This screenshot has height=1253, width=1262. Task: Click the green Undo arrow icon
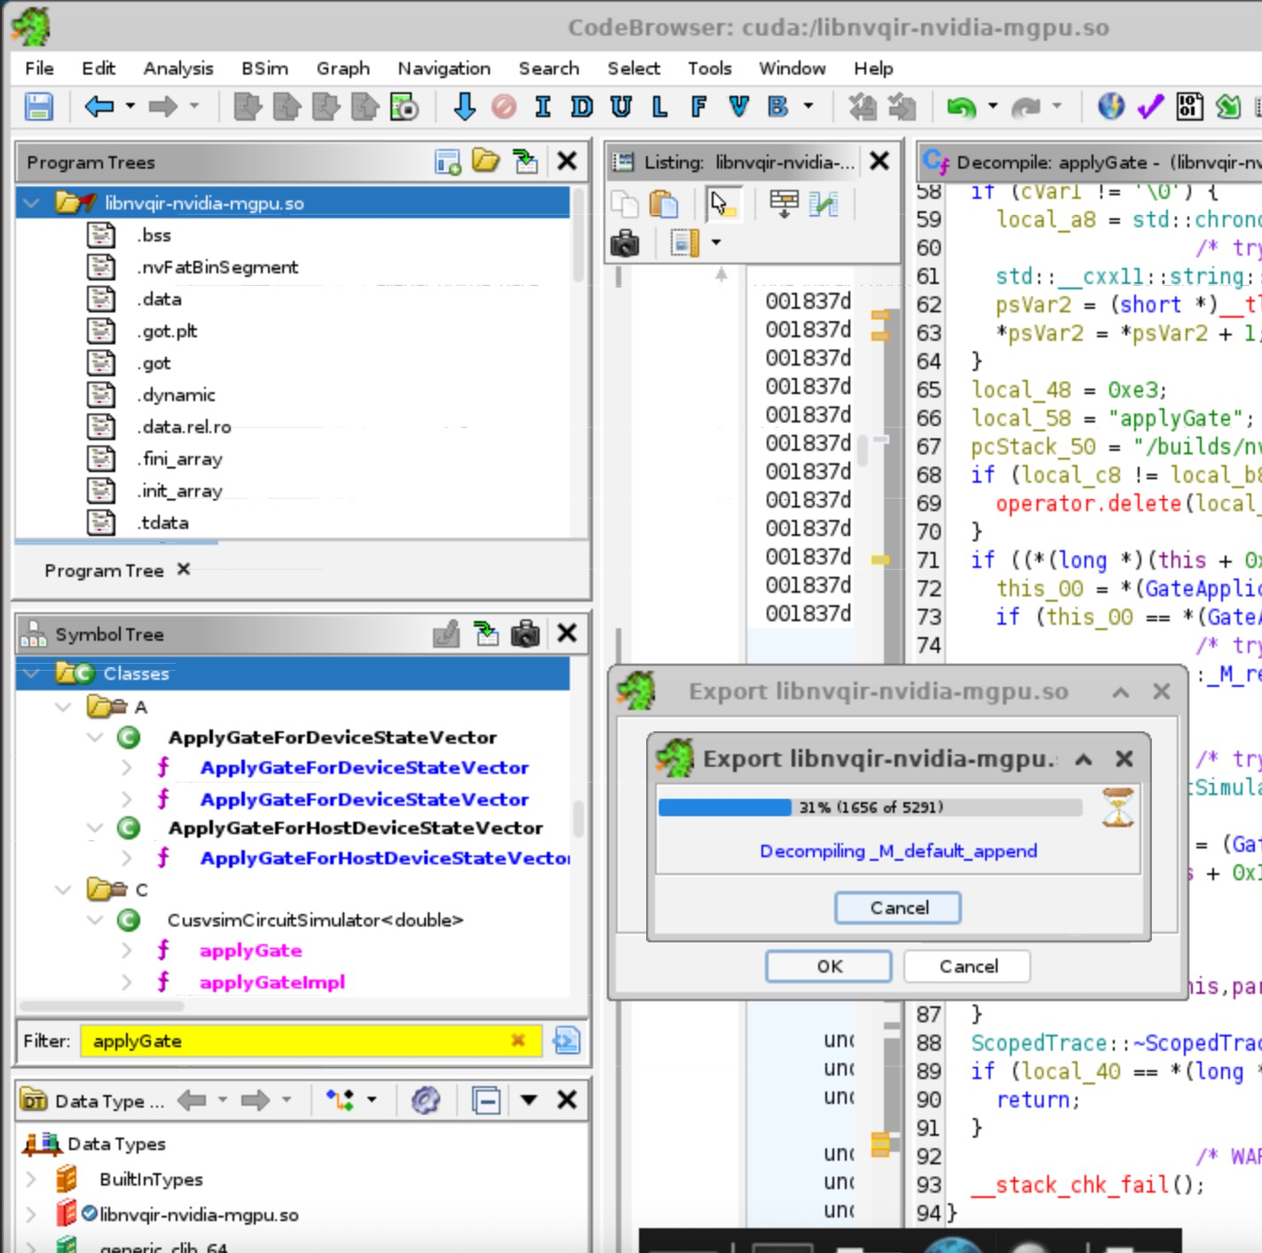961,107
